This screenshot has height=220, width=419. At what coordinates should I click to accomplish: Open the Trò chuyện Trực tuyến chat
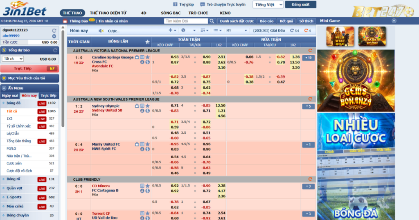click(223, 4)
